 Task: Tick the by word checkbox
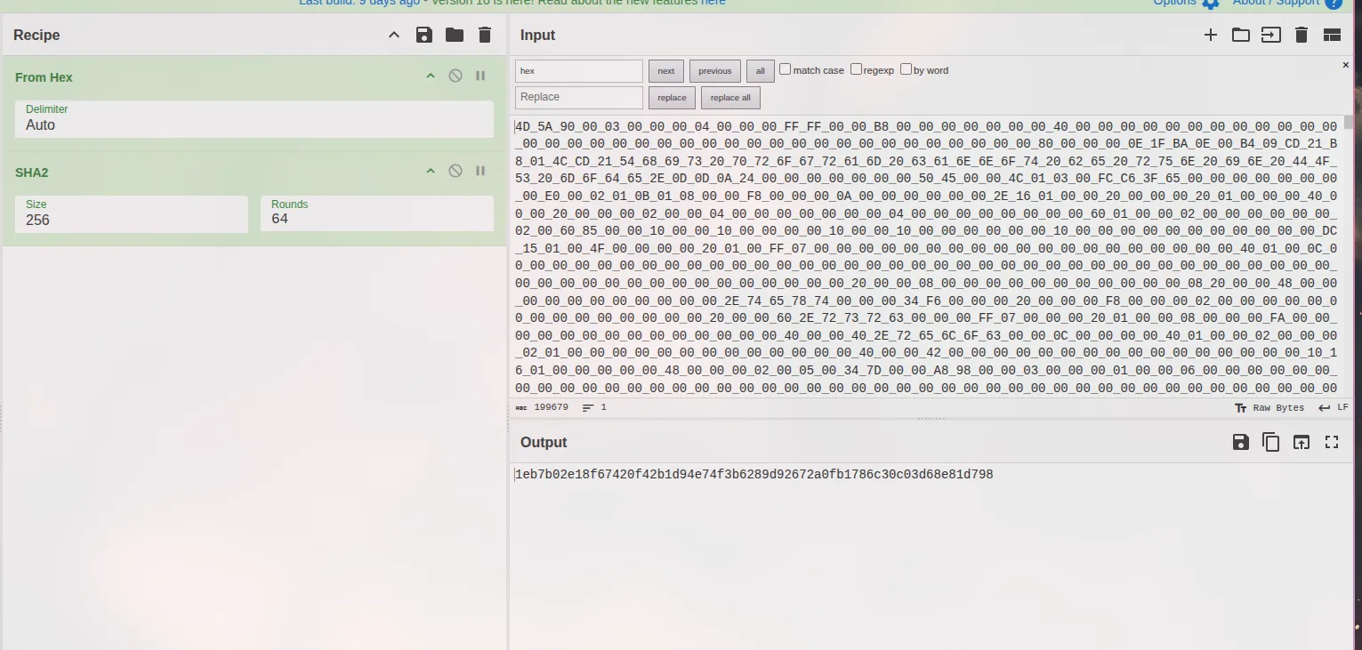coord(906,69)
